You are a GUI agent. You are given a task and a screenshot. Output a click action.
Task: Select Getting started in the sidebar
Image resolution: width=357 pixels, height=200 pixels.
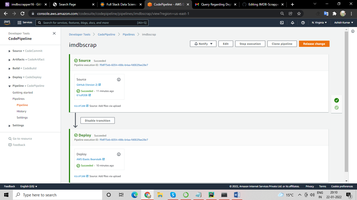(23, 92)
